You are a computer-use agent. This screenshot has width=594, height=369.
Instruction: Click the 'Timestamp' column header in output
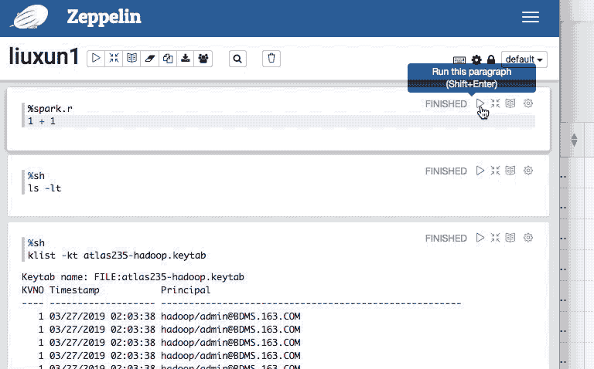74,290
